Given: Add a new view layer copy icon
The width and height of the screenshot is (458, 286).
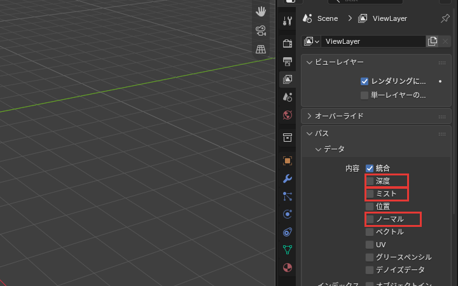Looking at the screenshot, I should 433,41.
